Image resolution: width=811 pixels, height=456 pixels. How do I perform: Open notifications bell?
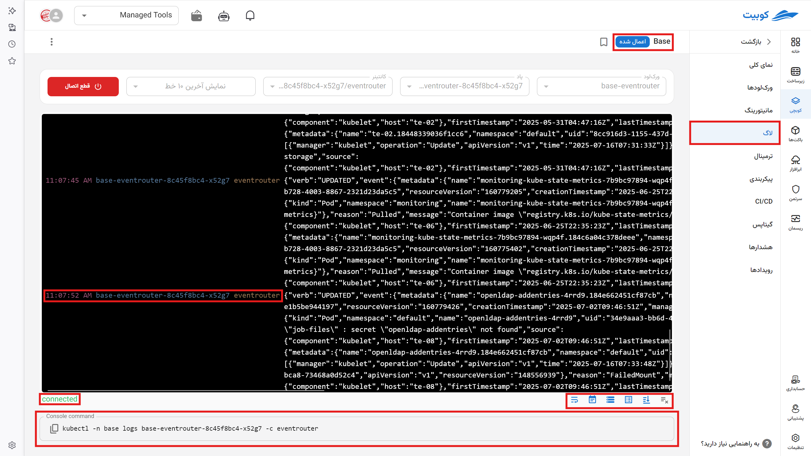pyautogui.click(x=250, y=15)
